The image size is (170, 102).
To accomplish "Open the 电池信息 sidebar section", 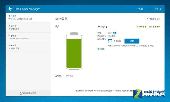I will [x=28, y=17].
